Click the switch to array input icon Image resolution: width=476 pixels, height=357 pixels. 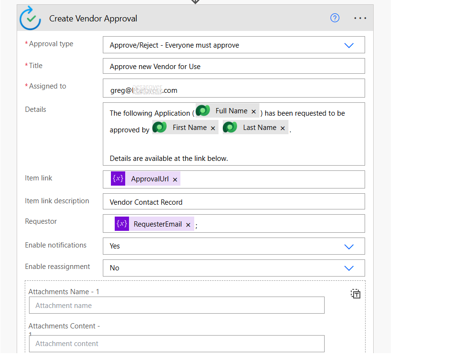(356, 294)
